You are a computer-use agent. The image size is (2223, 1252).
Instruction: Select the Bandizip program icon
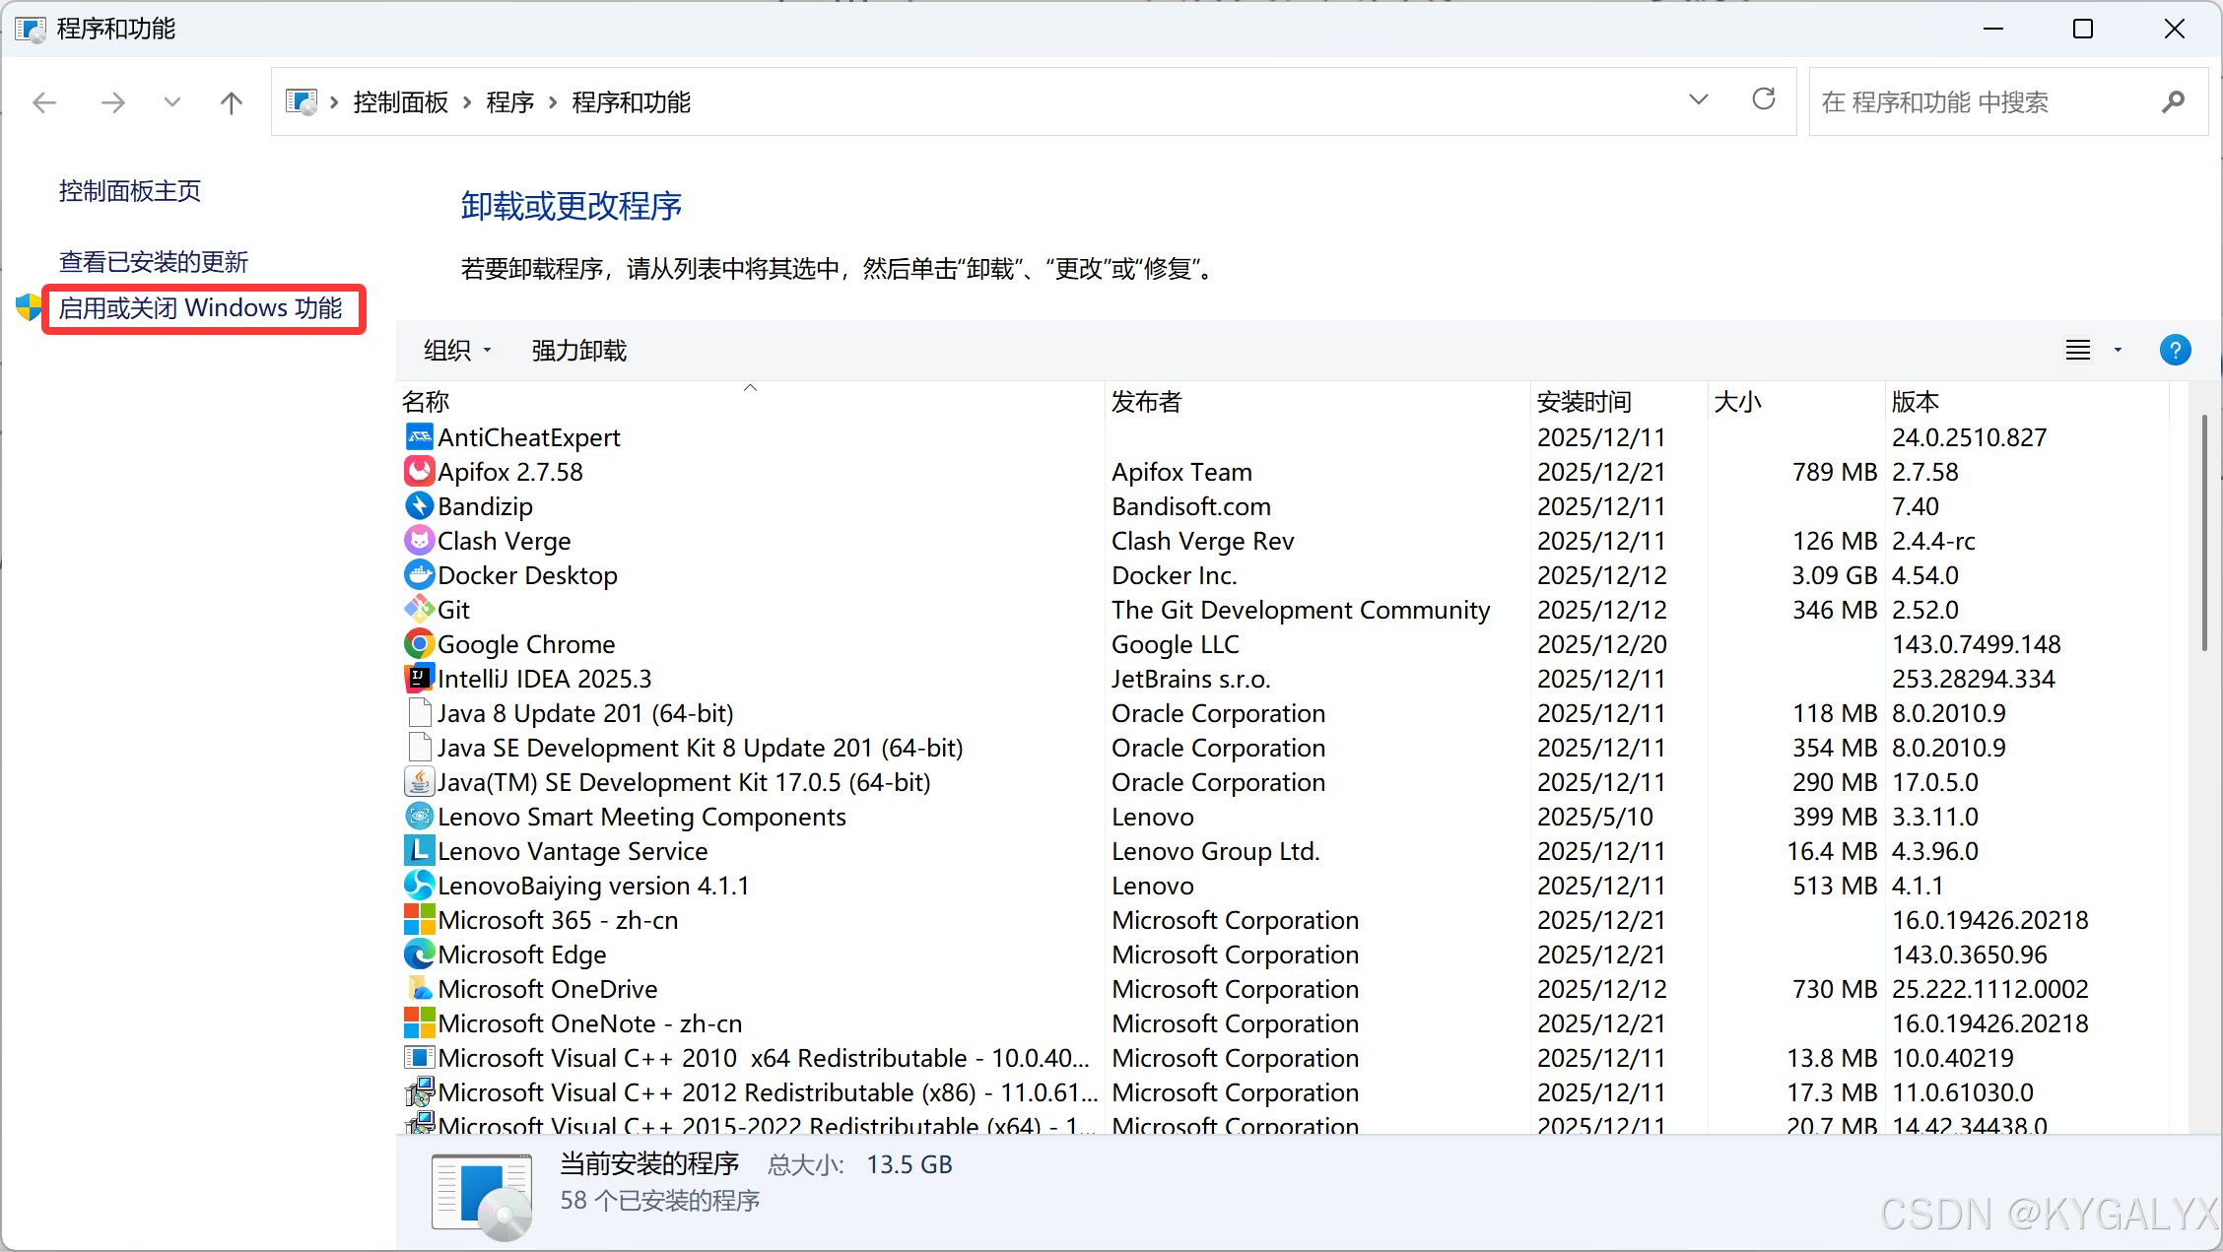pos(419,506)
